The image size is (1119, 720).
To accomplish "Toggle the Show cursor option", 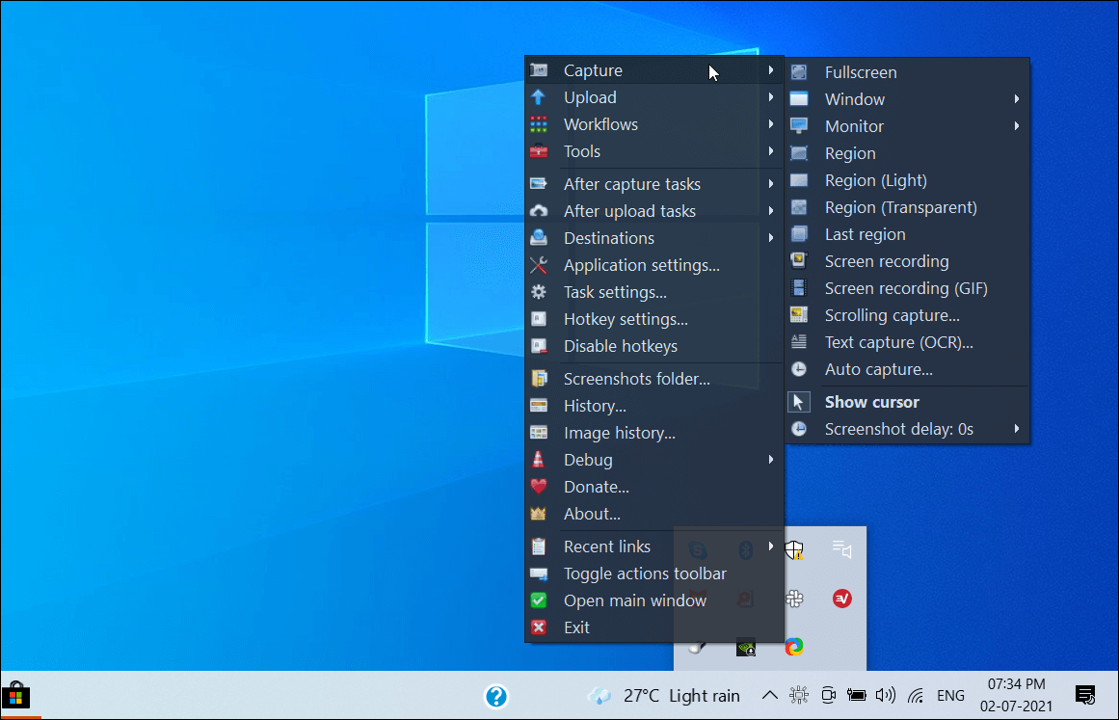I will (x=871, y=402).
